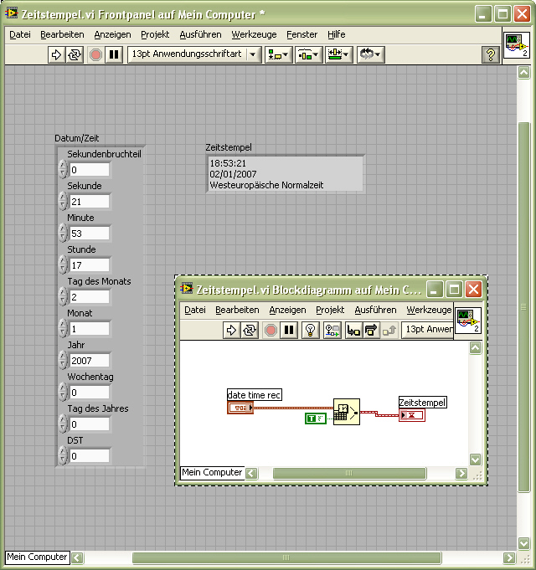The image size is (536, 570).
Task: Click the Monat stepper arrows
Action: point(63,329)
